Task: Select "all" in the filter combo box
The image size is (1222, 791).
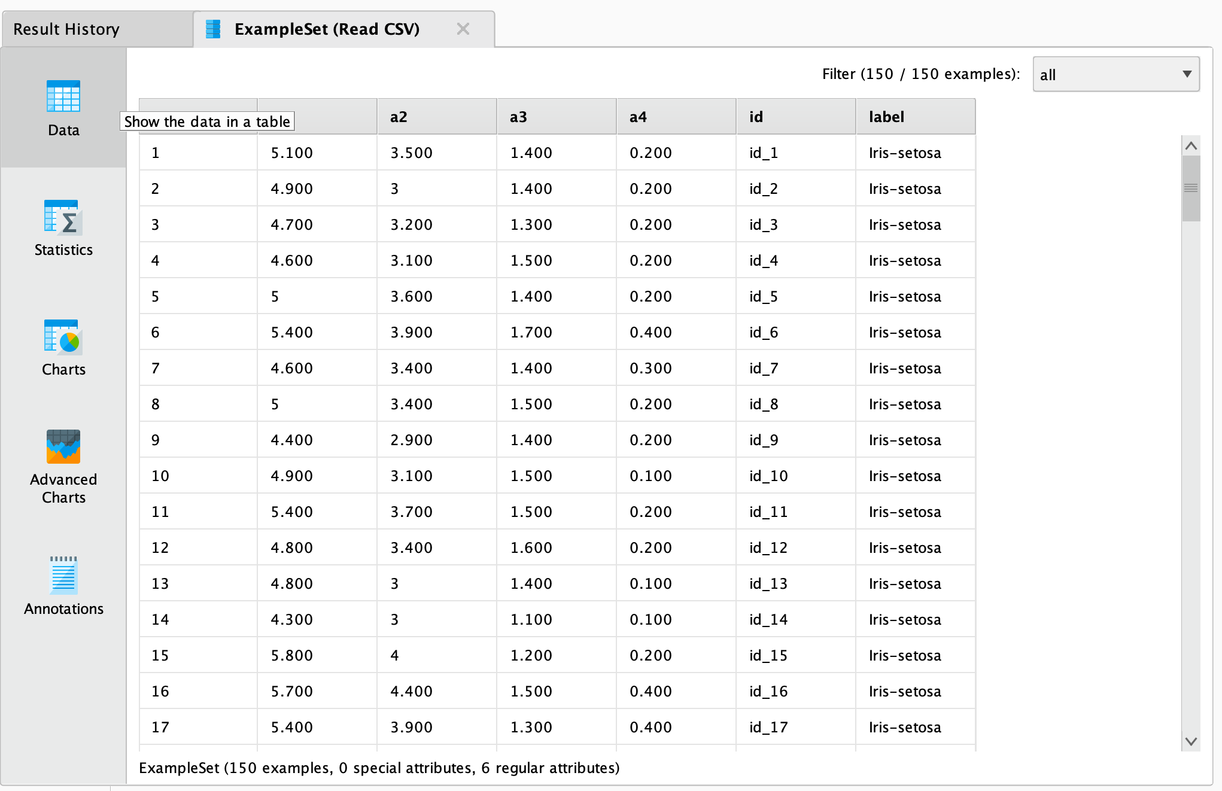Action: click(x=1115, y=74)
